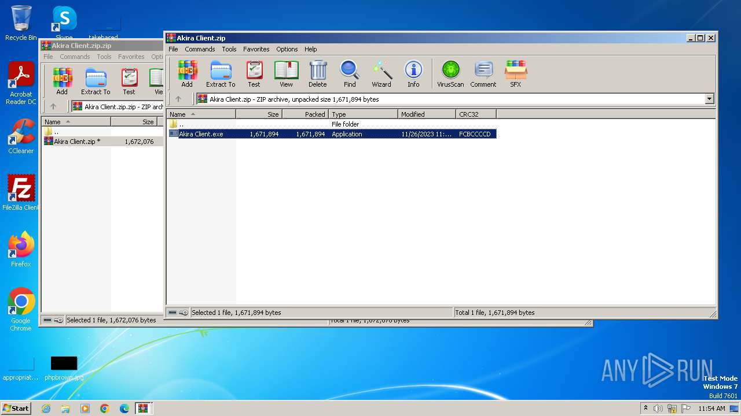Run VirusScan on the archive
This screenshot has height=416, width=741.
tap(450, 73)
